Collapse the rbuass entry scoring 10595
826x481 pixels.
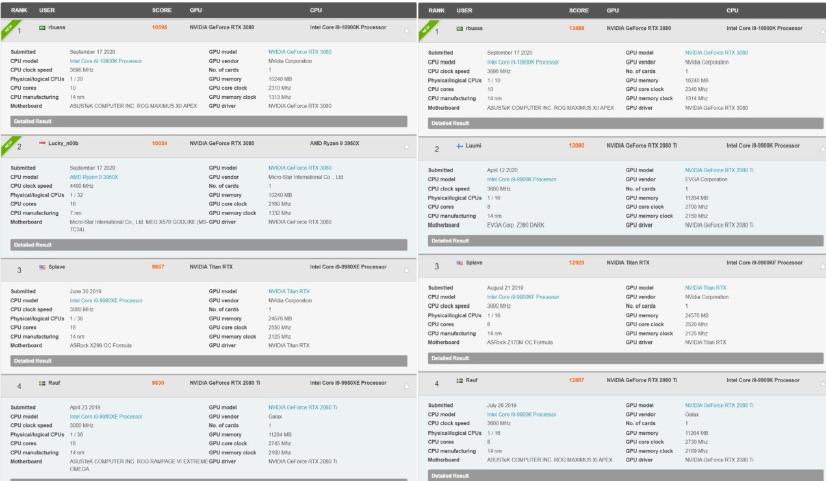(x=407, y=31)
